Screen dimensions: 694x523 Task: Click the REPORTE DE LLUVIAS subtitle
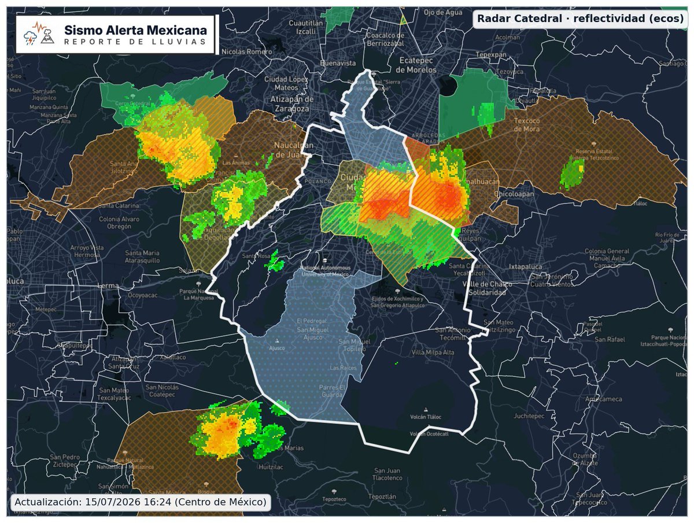pyautogui.click(x=135, y=43)
